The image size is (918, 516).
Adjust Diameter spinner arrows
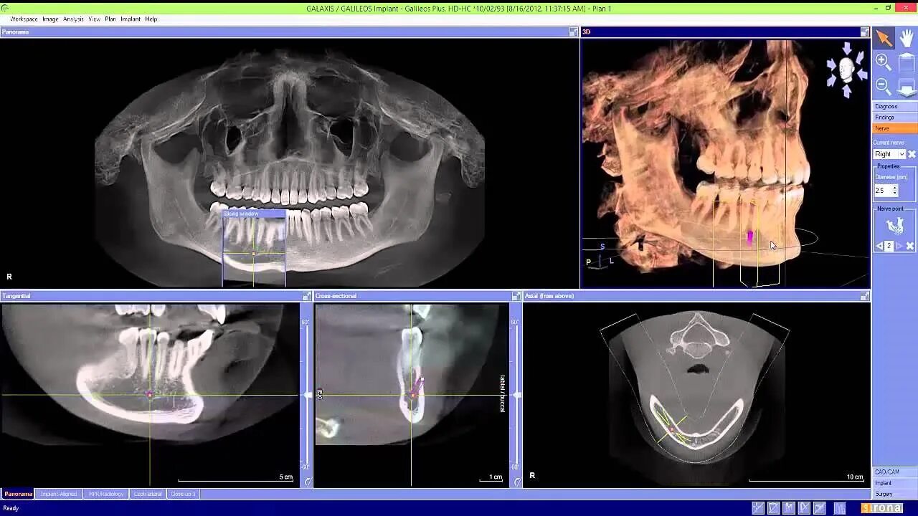[x=894, y=191]
